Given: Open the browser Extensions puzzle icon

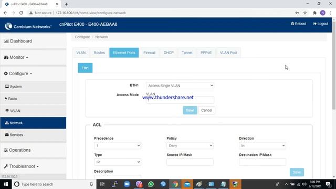Looking at the screenshot, I should [314, 13].
